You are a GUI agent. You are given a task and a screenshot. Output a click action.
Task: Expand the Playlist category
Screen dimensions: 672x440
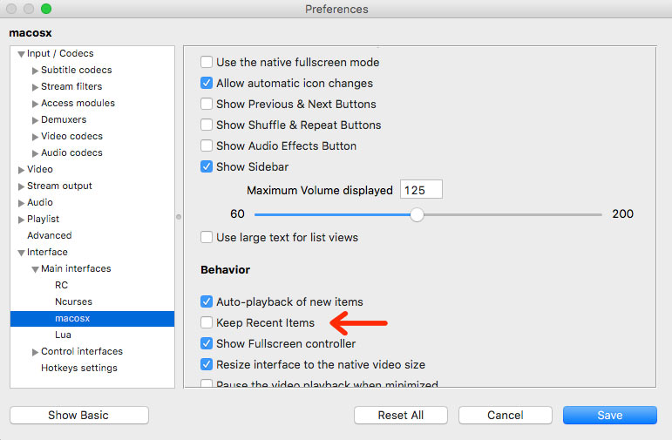click(x=21, y=220)
